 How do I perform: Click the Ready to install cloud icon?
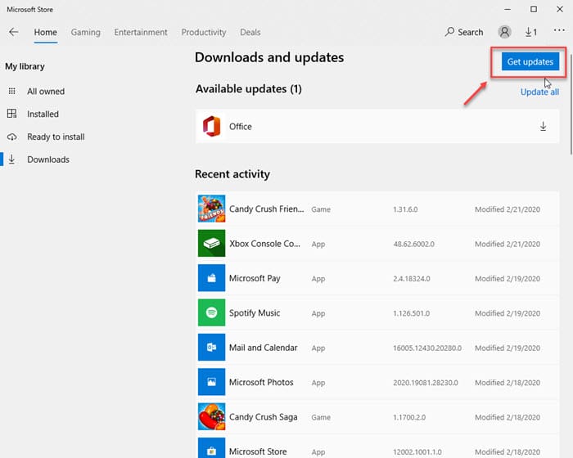point(11,137)
